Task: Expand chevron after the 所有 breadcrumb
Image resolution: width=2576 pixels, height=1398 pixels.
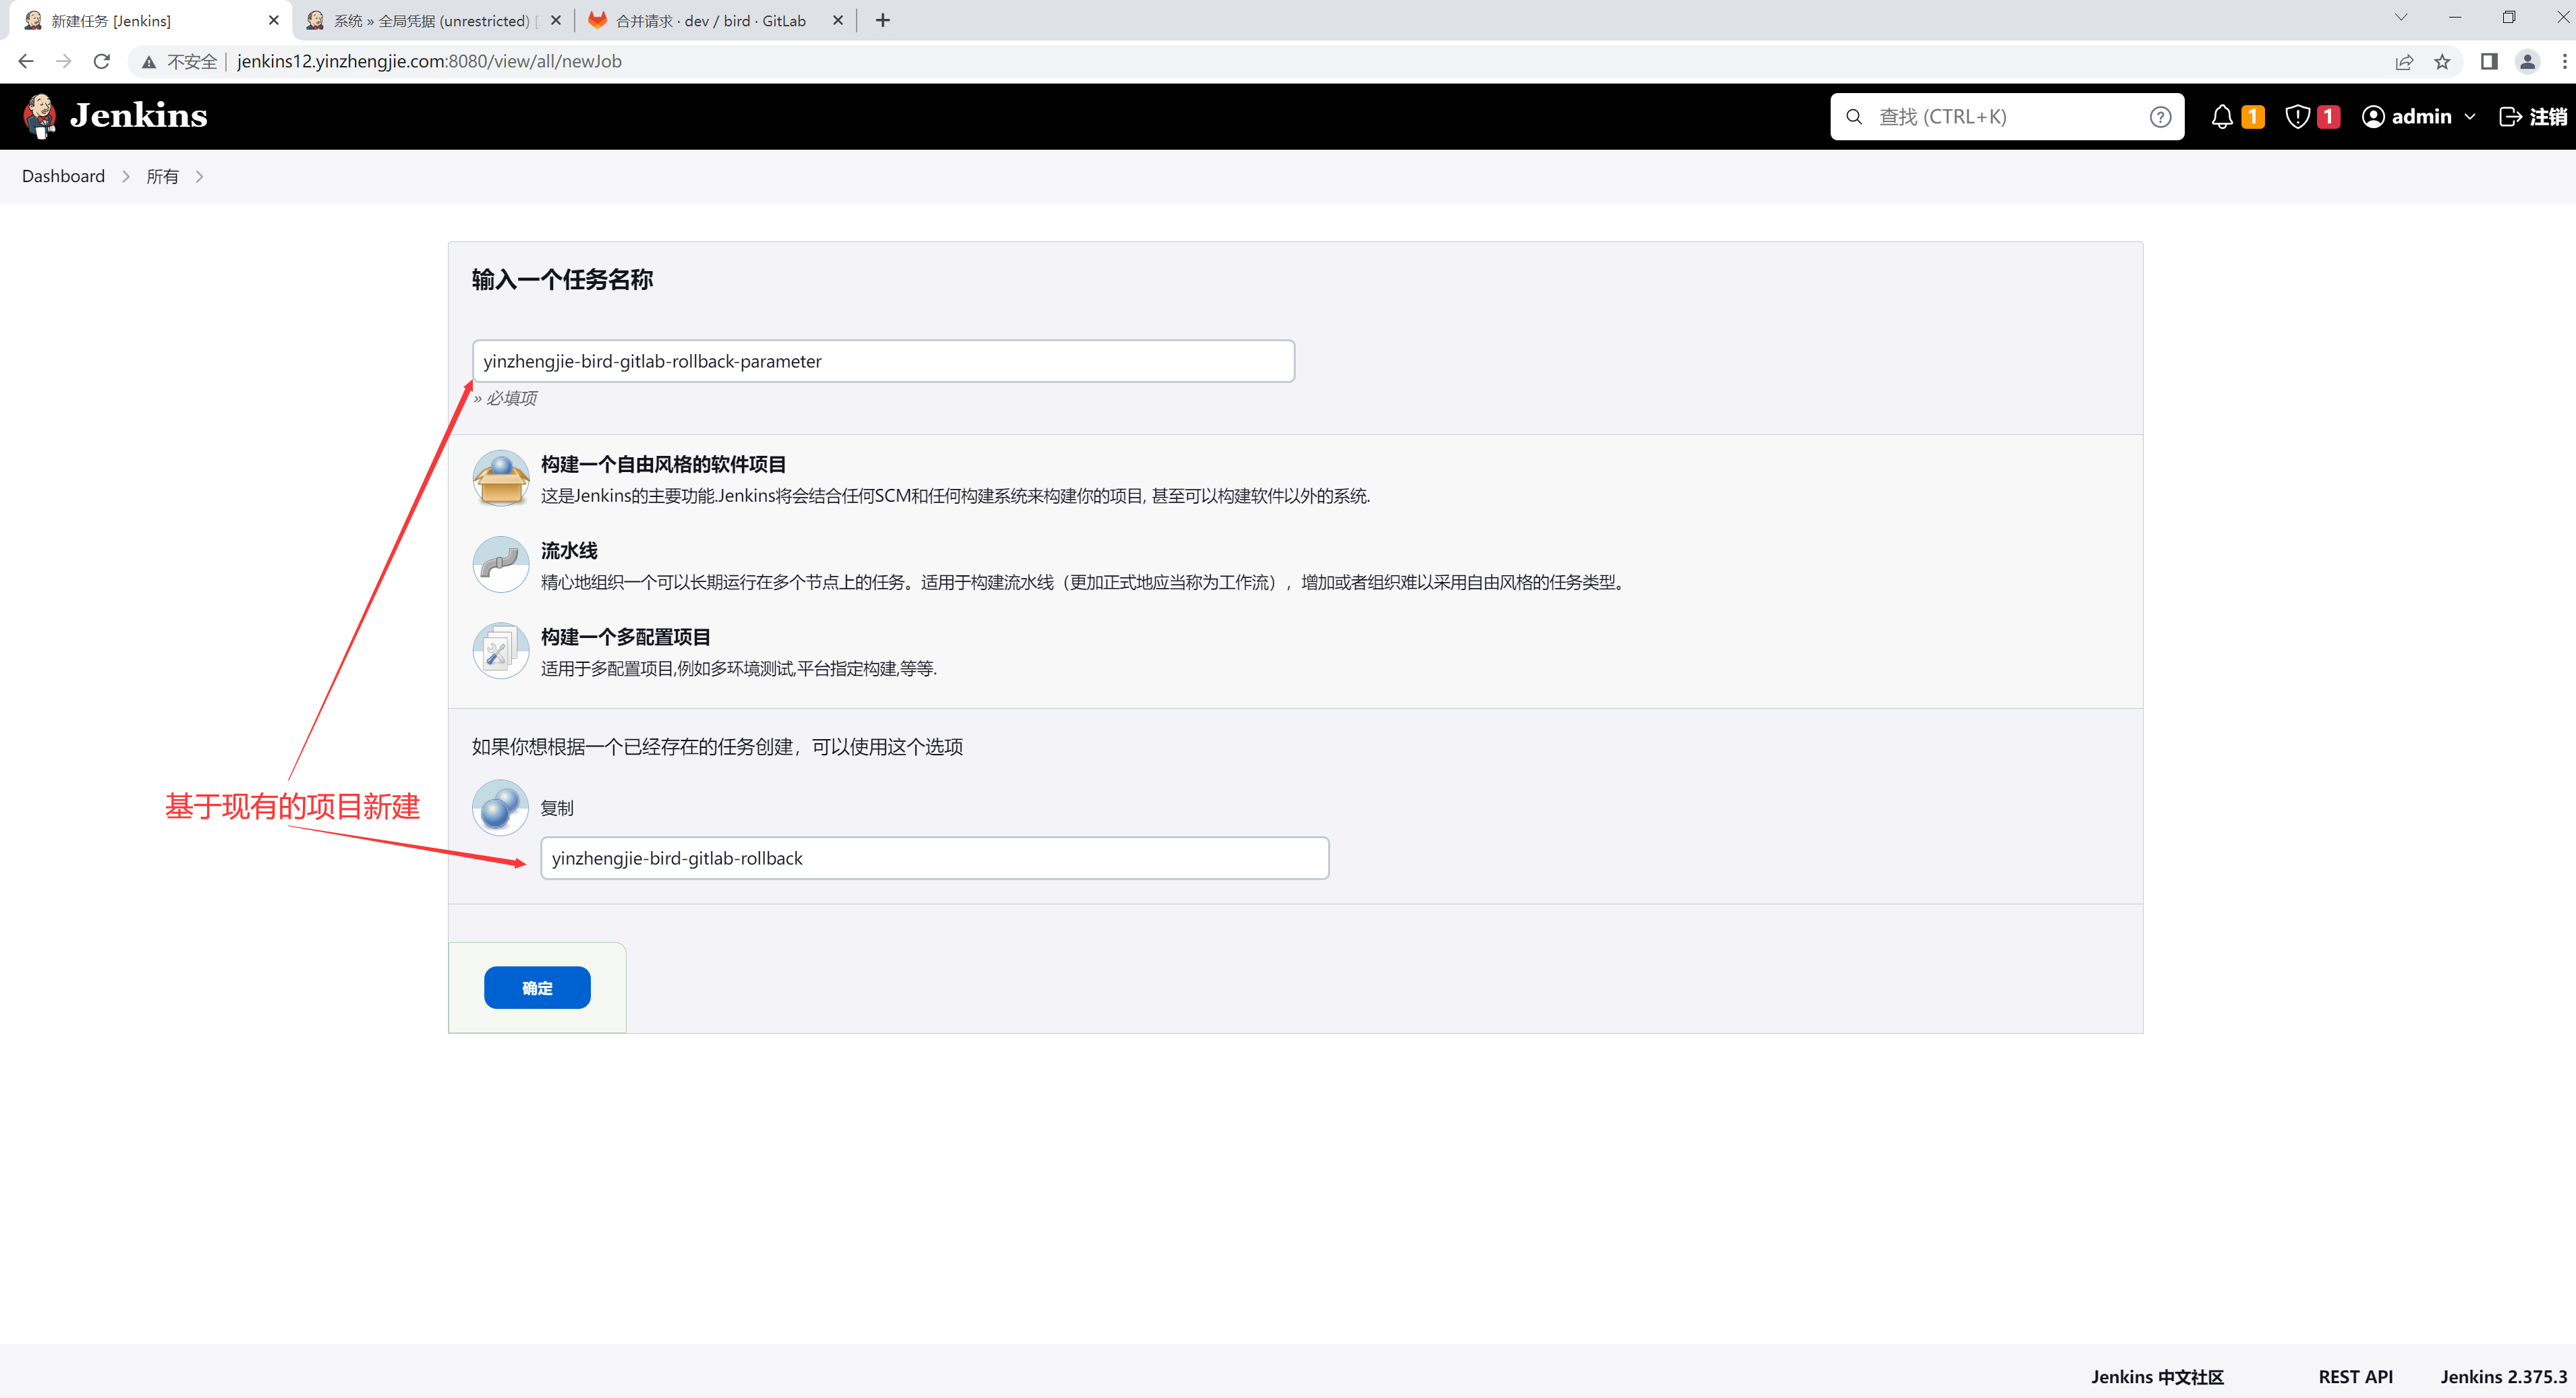Action: (x=200, y=177)
